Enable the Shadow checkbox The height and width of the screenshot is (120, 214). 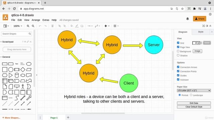click(178, 55)
